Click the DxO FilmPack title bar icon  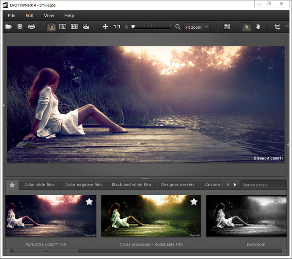pos(5,5)
